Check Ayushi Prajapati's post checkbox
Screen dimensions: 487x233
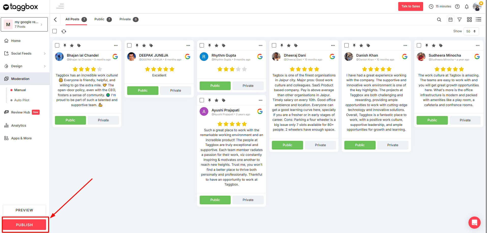pos(202,100)
